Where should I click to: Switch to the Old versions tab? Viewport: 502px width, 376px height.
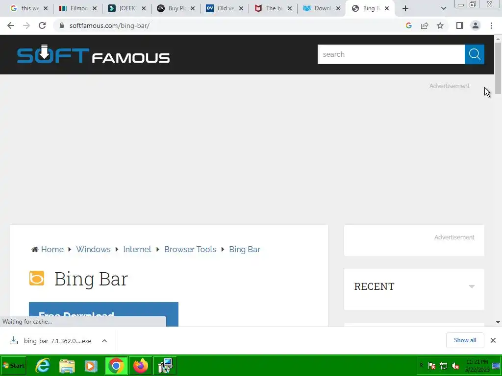224,8
